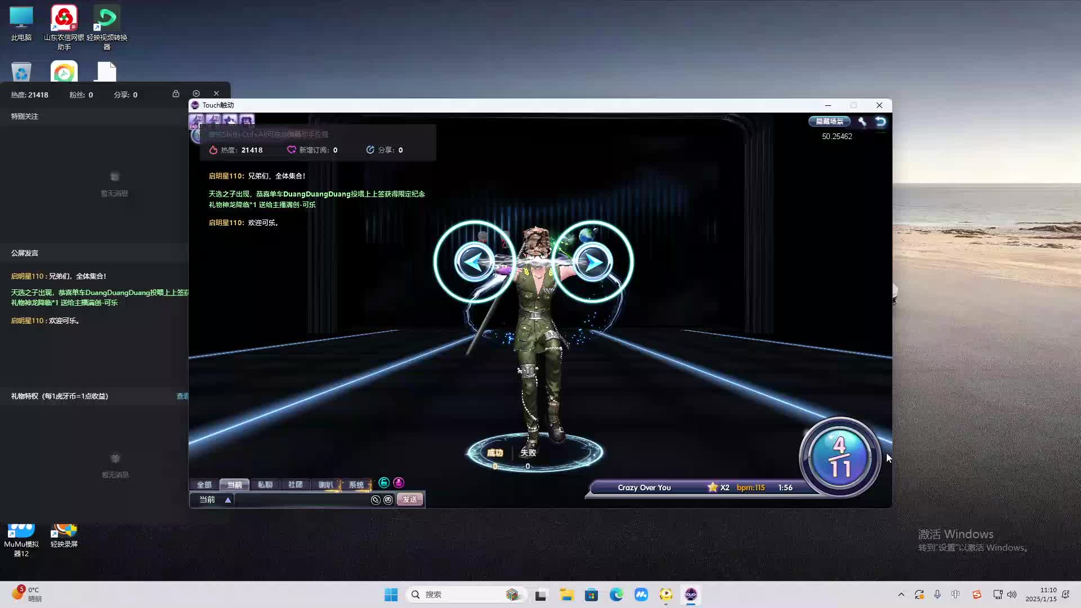Click the 发送 send button
Image resolution: width=1081 pixels, height=608 pixels.
pyautogui.click(x=409, y=500)
